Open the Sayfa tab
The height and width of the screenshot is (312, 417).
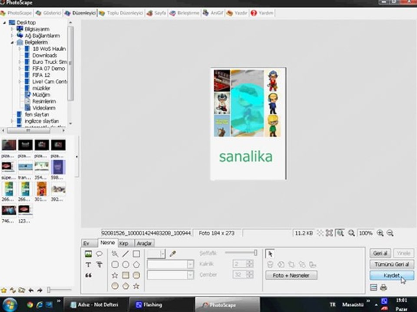tap(157, 13)
